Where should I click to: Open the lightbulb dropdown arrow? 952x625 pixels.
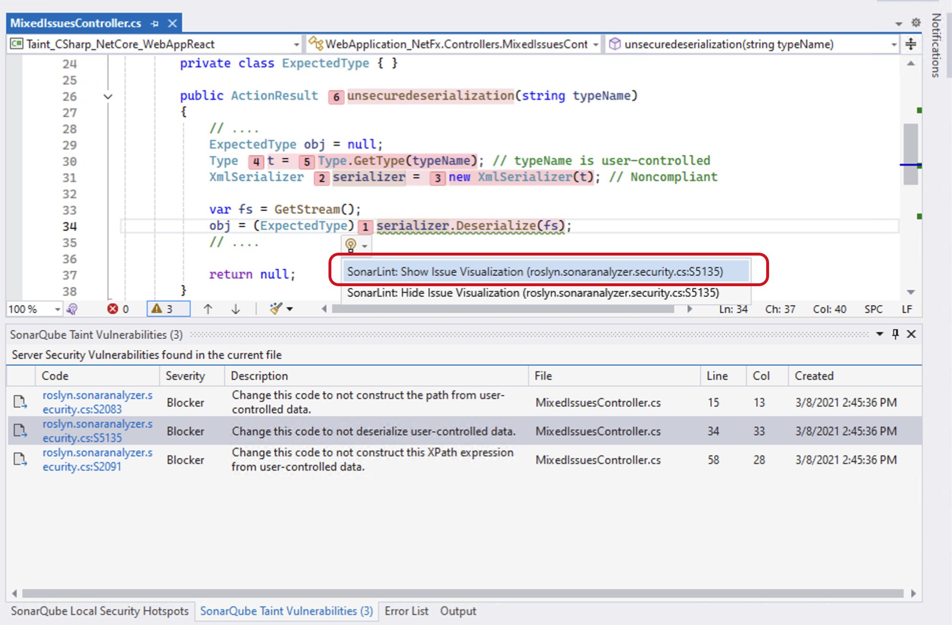pyautogui.click(x=365, y=246)
